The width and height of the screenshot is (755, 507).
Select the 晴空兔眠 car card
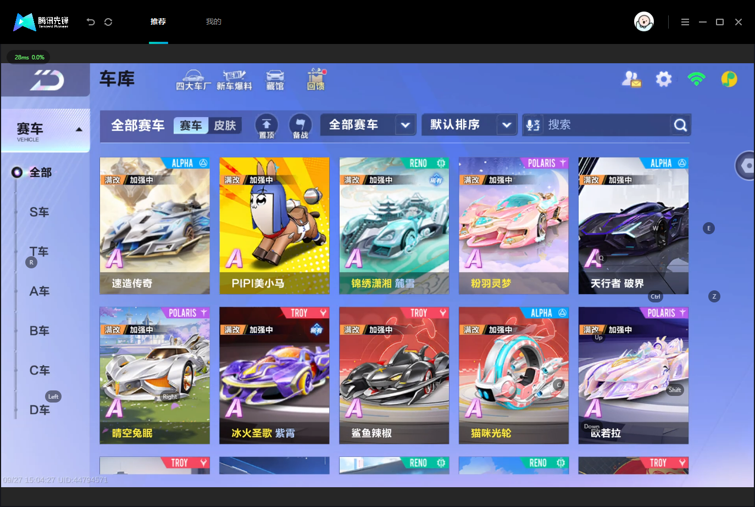pos(155,376)
